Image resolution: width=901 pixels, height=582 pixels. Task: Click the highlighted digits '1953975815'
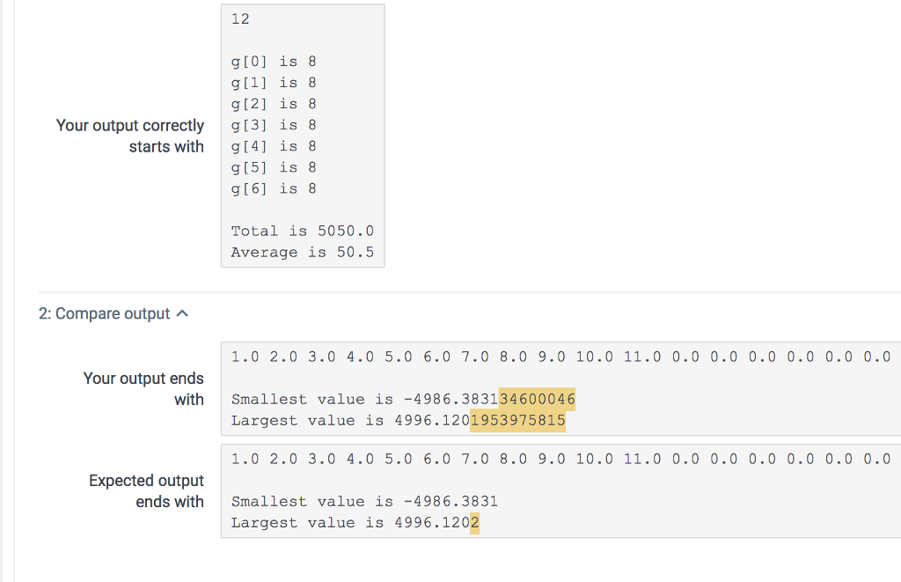518,420
